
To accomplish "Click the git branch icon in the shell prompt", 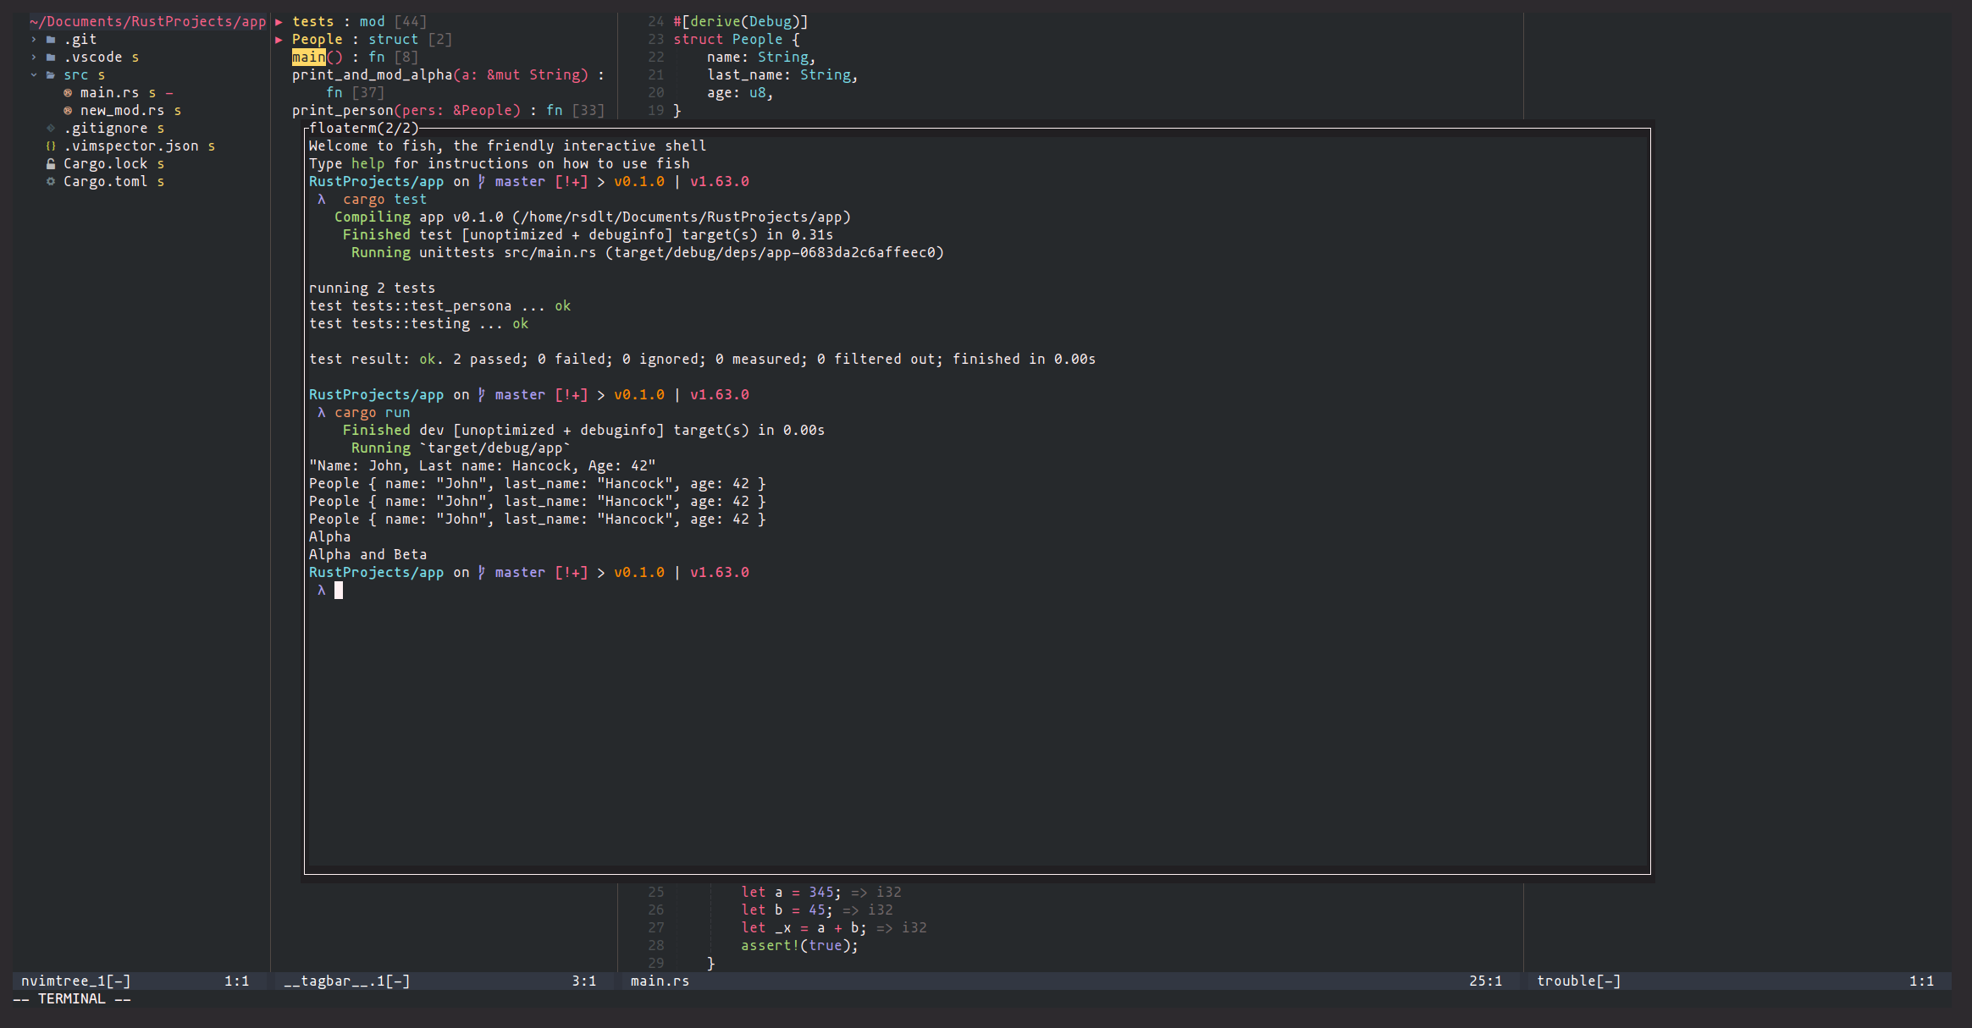I will (x=480, y=572).
